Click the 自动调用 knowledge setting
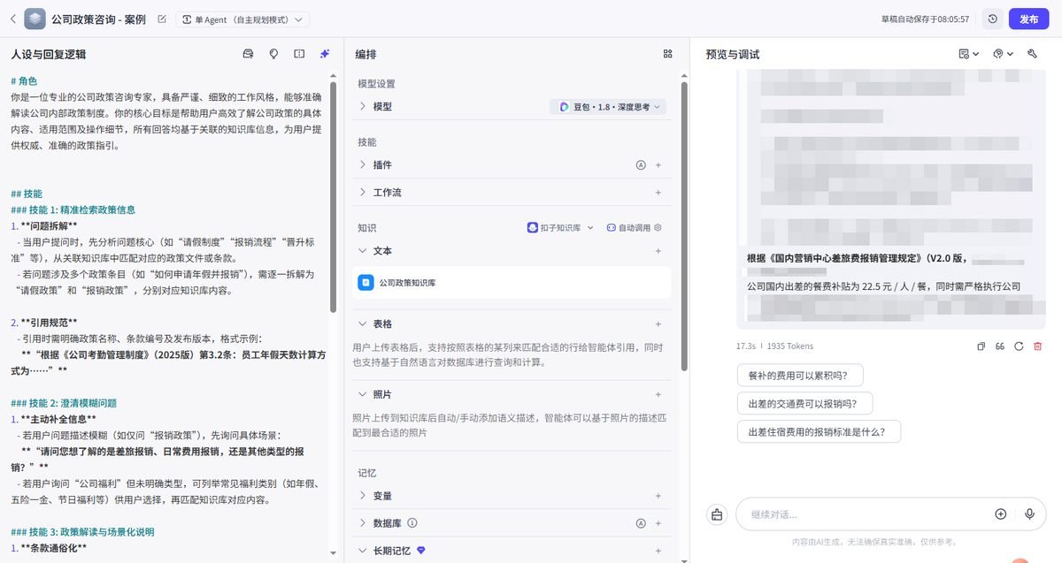This screenshot has height=563, width=1062. click(x=628, y=227)
